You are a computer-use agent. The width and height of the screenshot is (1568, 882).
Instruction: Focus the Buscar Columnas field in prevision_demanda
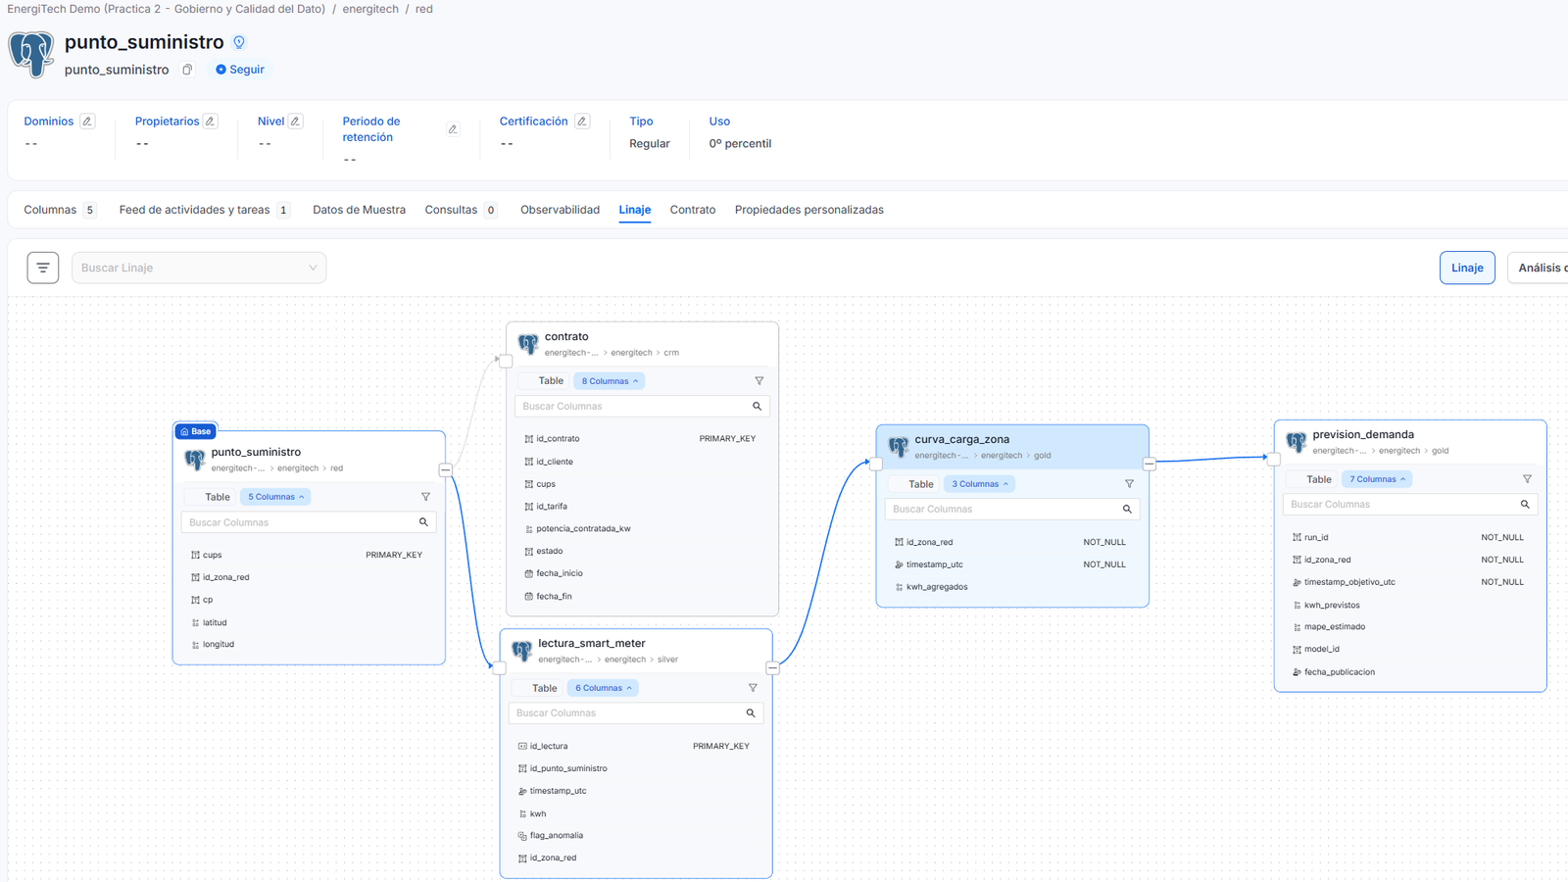pos(1410,505)
